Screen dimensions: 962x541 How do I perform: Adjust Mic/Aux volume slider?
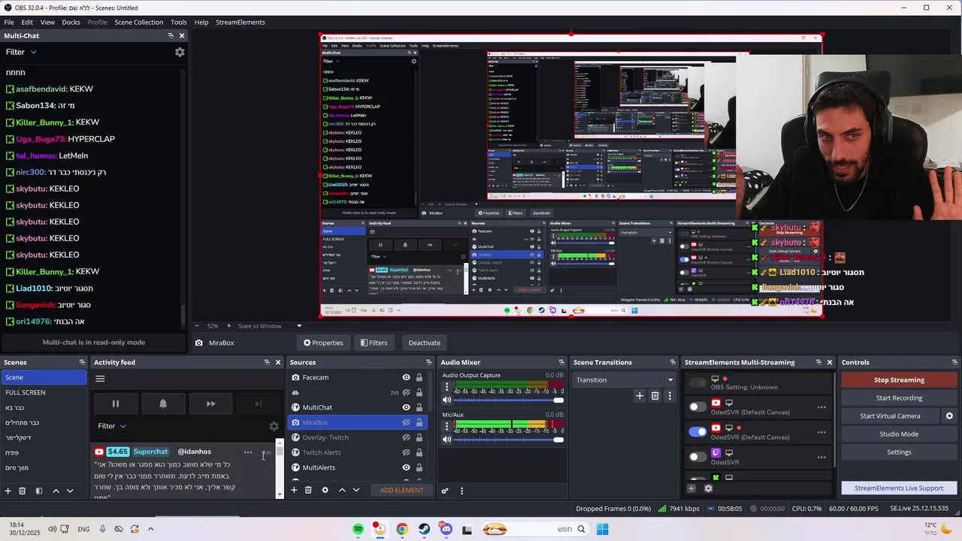click(509, 439)
